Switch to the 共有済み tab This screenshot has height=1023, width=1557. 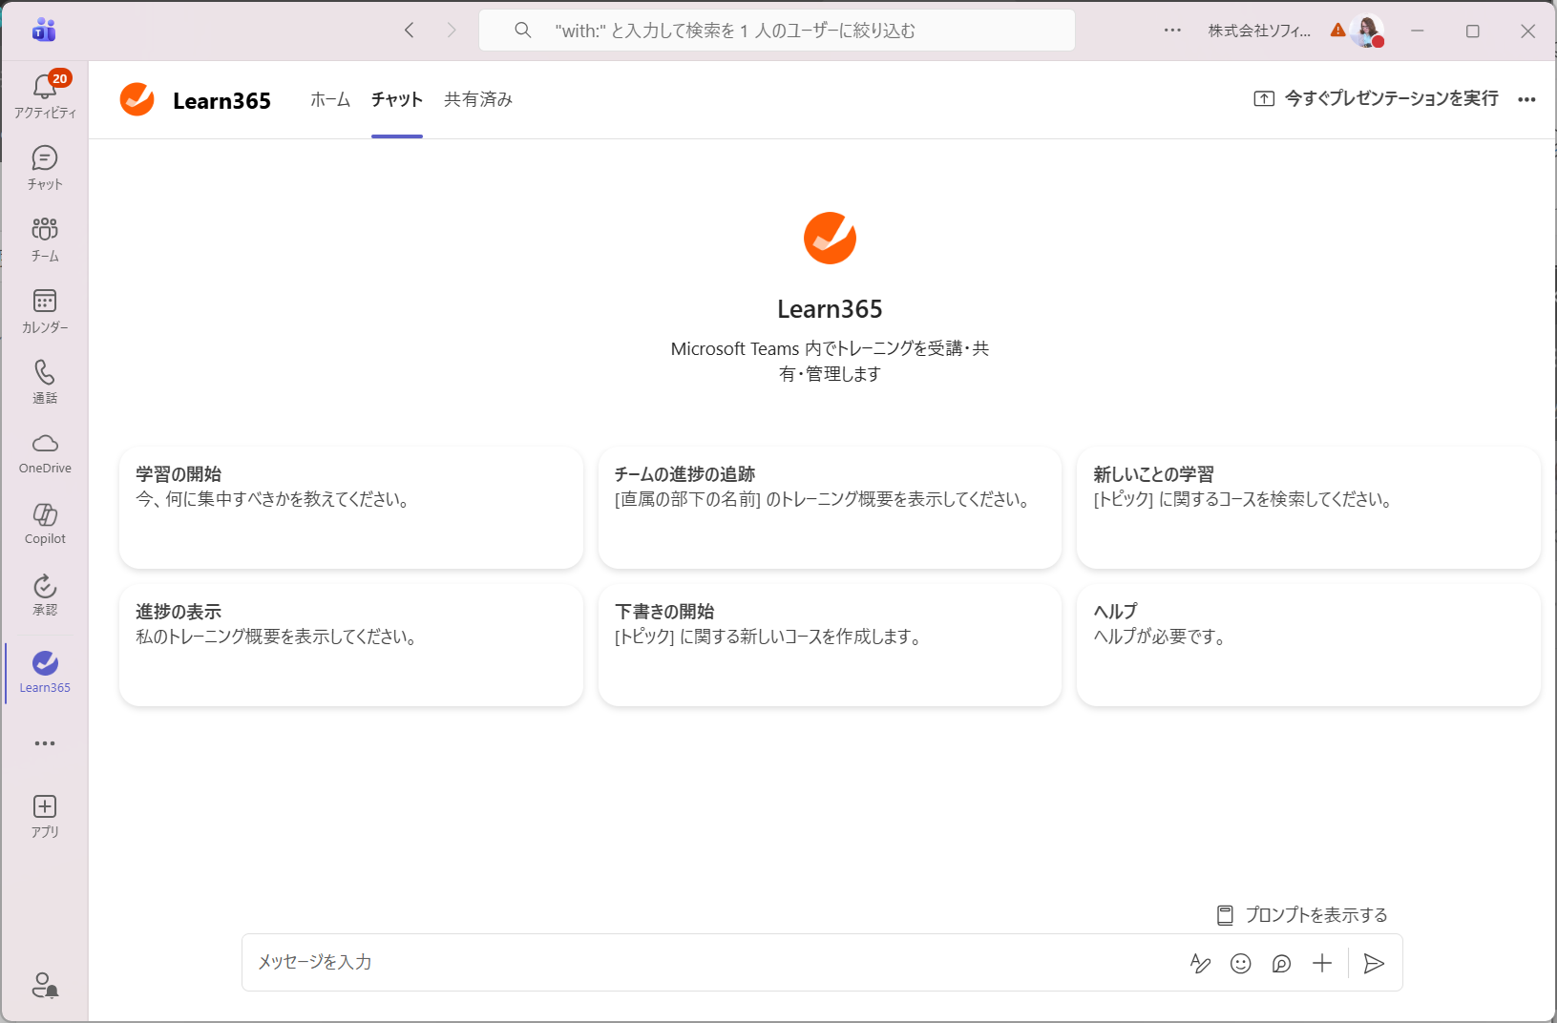coord(478,99)
